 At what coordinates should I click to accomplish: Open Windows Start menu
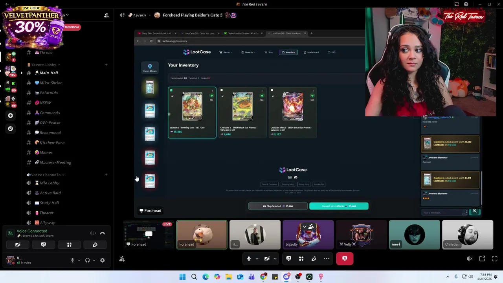pos(183,277)
